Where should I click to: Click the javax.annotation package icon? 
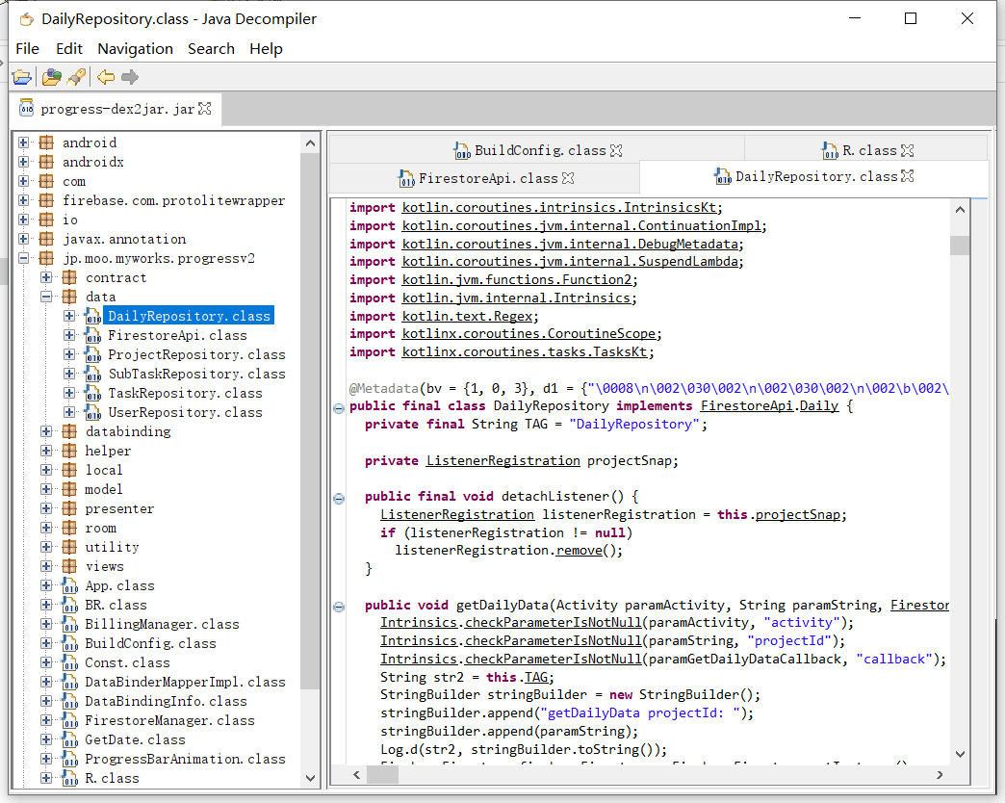pyautogui.click(x=46, y=239)
